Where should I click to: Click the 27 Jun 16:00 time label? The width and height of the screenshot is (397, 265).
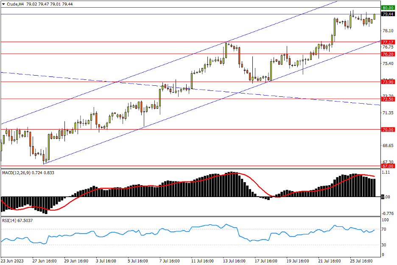pyautogui.click(x=44, y=261)
